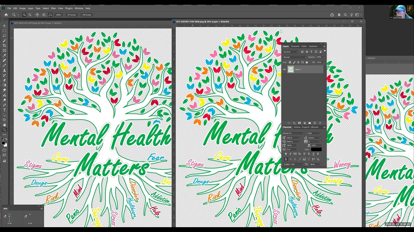Screen dimensions: 414x232
Task: Select the Zoom tool in the toolbar
Action: click(5, 130)
